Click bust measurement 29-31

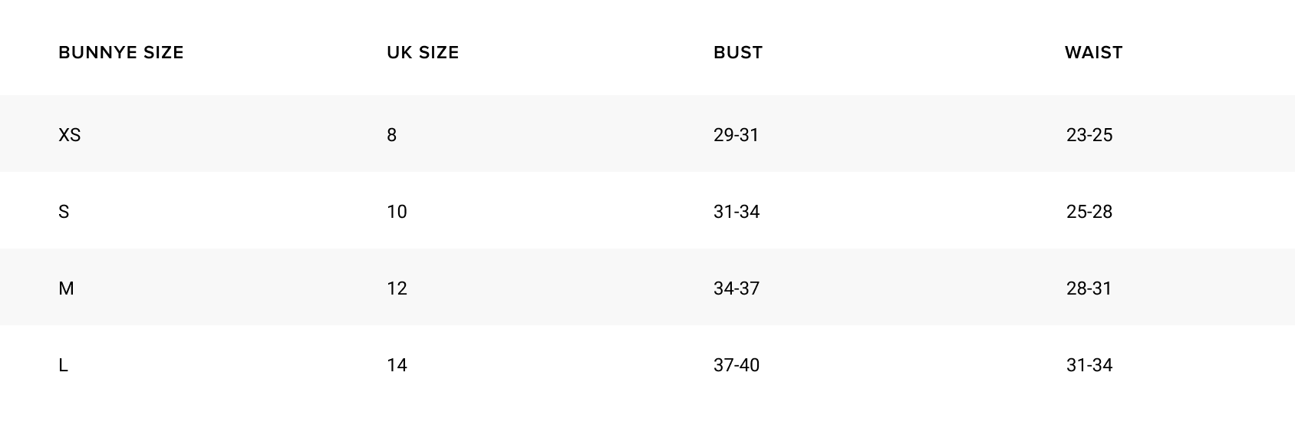point(736,135)
